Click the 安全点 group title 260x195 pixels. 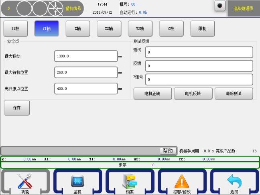(x=13, y=41)
